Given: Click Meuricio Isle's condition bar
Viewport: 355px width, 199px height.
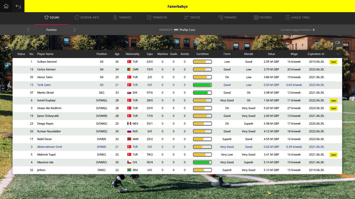Looking at the screenshot, I should click(202, 162).
